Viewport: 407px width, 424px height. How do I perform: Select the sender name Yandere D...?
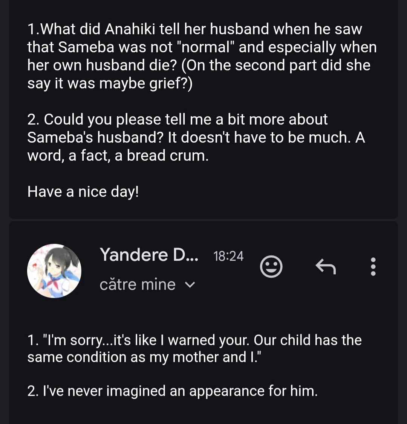tap(149, 255)
